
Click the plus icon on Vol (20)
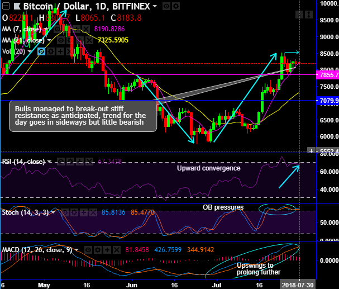tap(60, 51)
